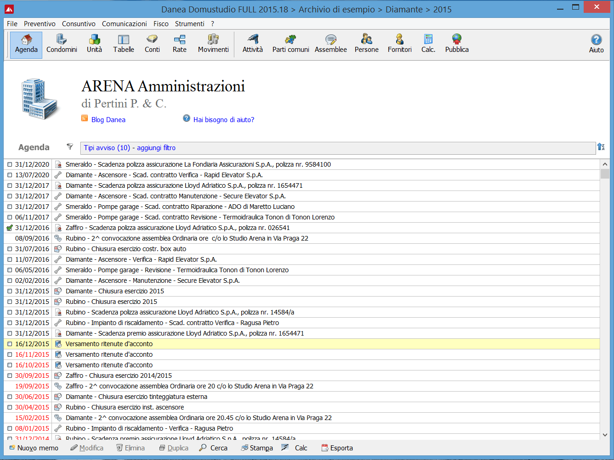Click the building logo image

(x=40, y=99)
